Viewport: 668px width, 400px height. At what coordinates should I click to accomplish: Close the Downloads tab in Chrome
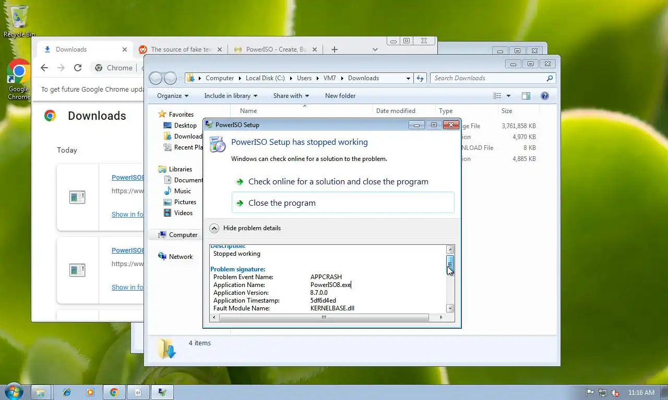pyautogui.click(x=125, y=49)
